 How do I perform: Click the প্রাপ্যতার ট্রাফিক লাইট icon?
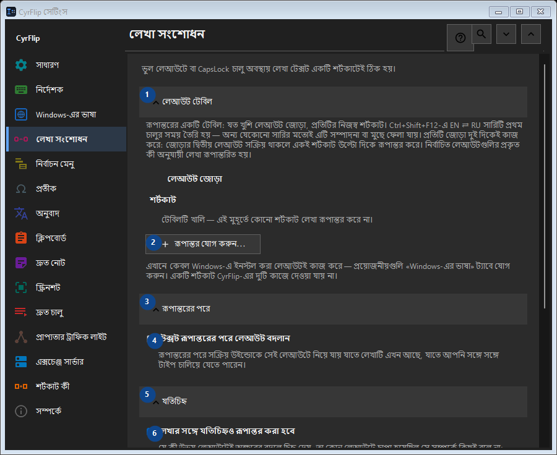point(21,337)
